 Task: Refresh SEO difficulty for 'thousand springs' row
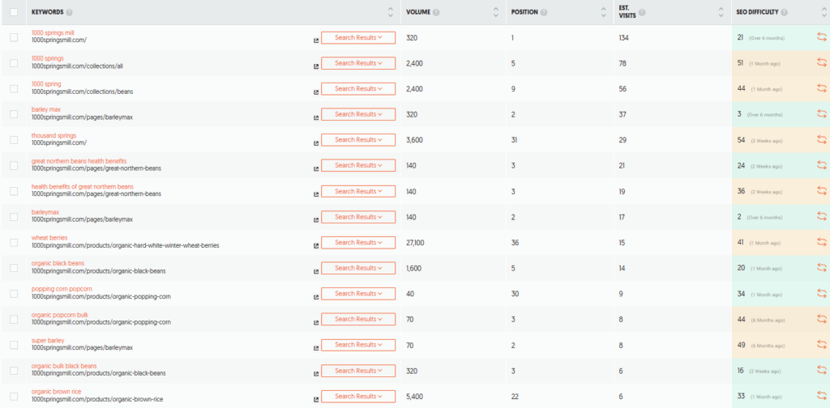point(822,139)
